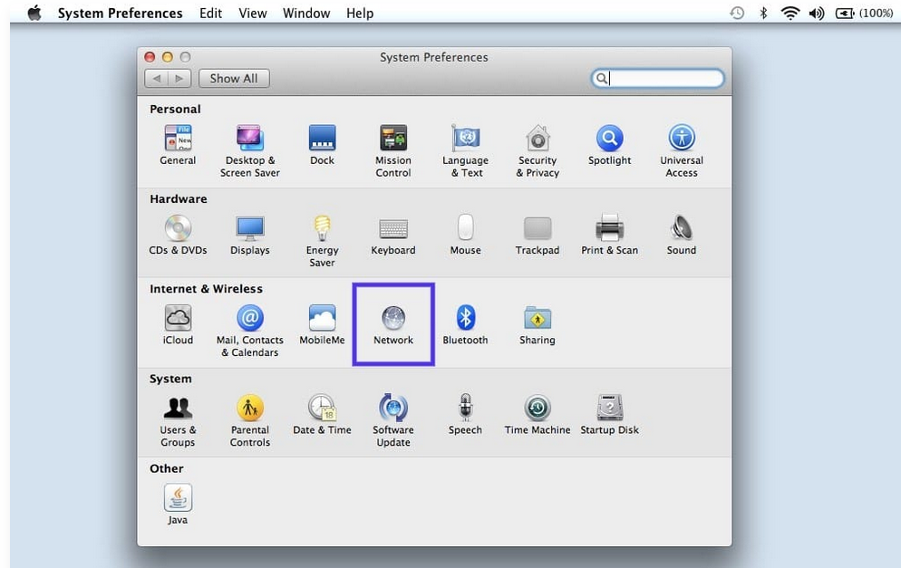Viewport: 901px width, 568px height.
Task: Open Mail, Contacts & Calendars preferences
Action: click(250, 331)
